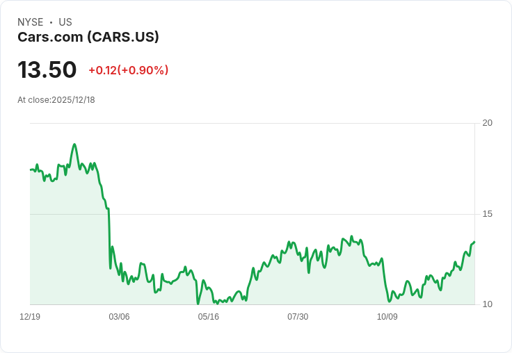Click the 20 label on price axis
The image size is (512, 353).
pyautogui.click(x=488, y=123)
